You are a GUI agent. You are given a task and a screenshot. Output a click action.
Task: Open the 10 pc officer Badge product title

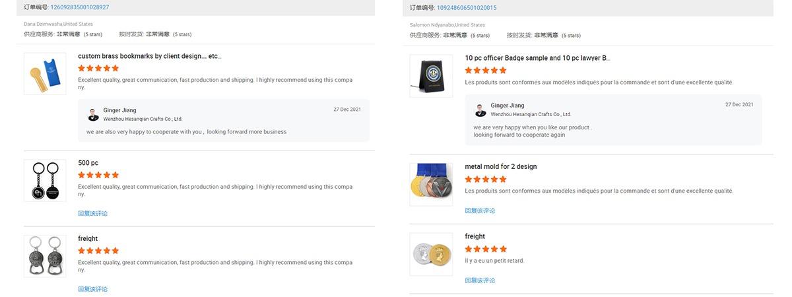(537, 58)
